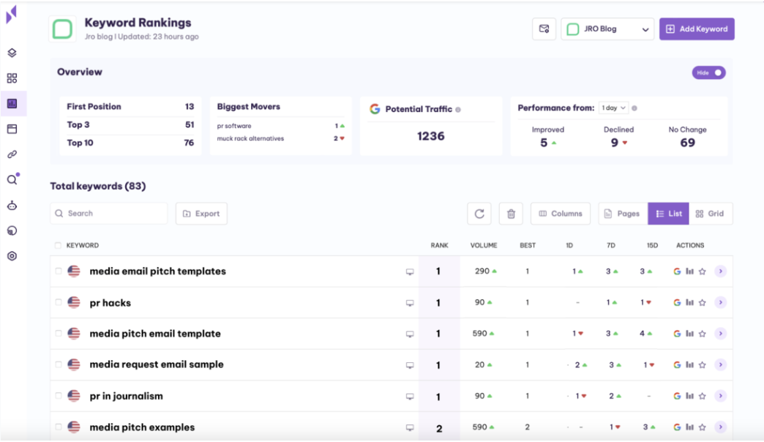
Task: View chart for pr hacks keyword
Action: [x=689, y=302]
